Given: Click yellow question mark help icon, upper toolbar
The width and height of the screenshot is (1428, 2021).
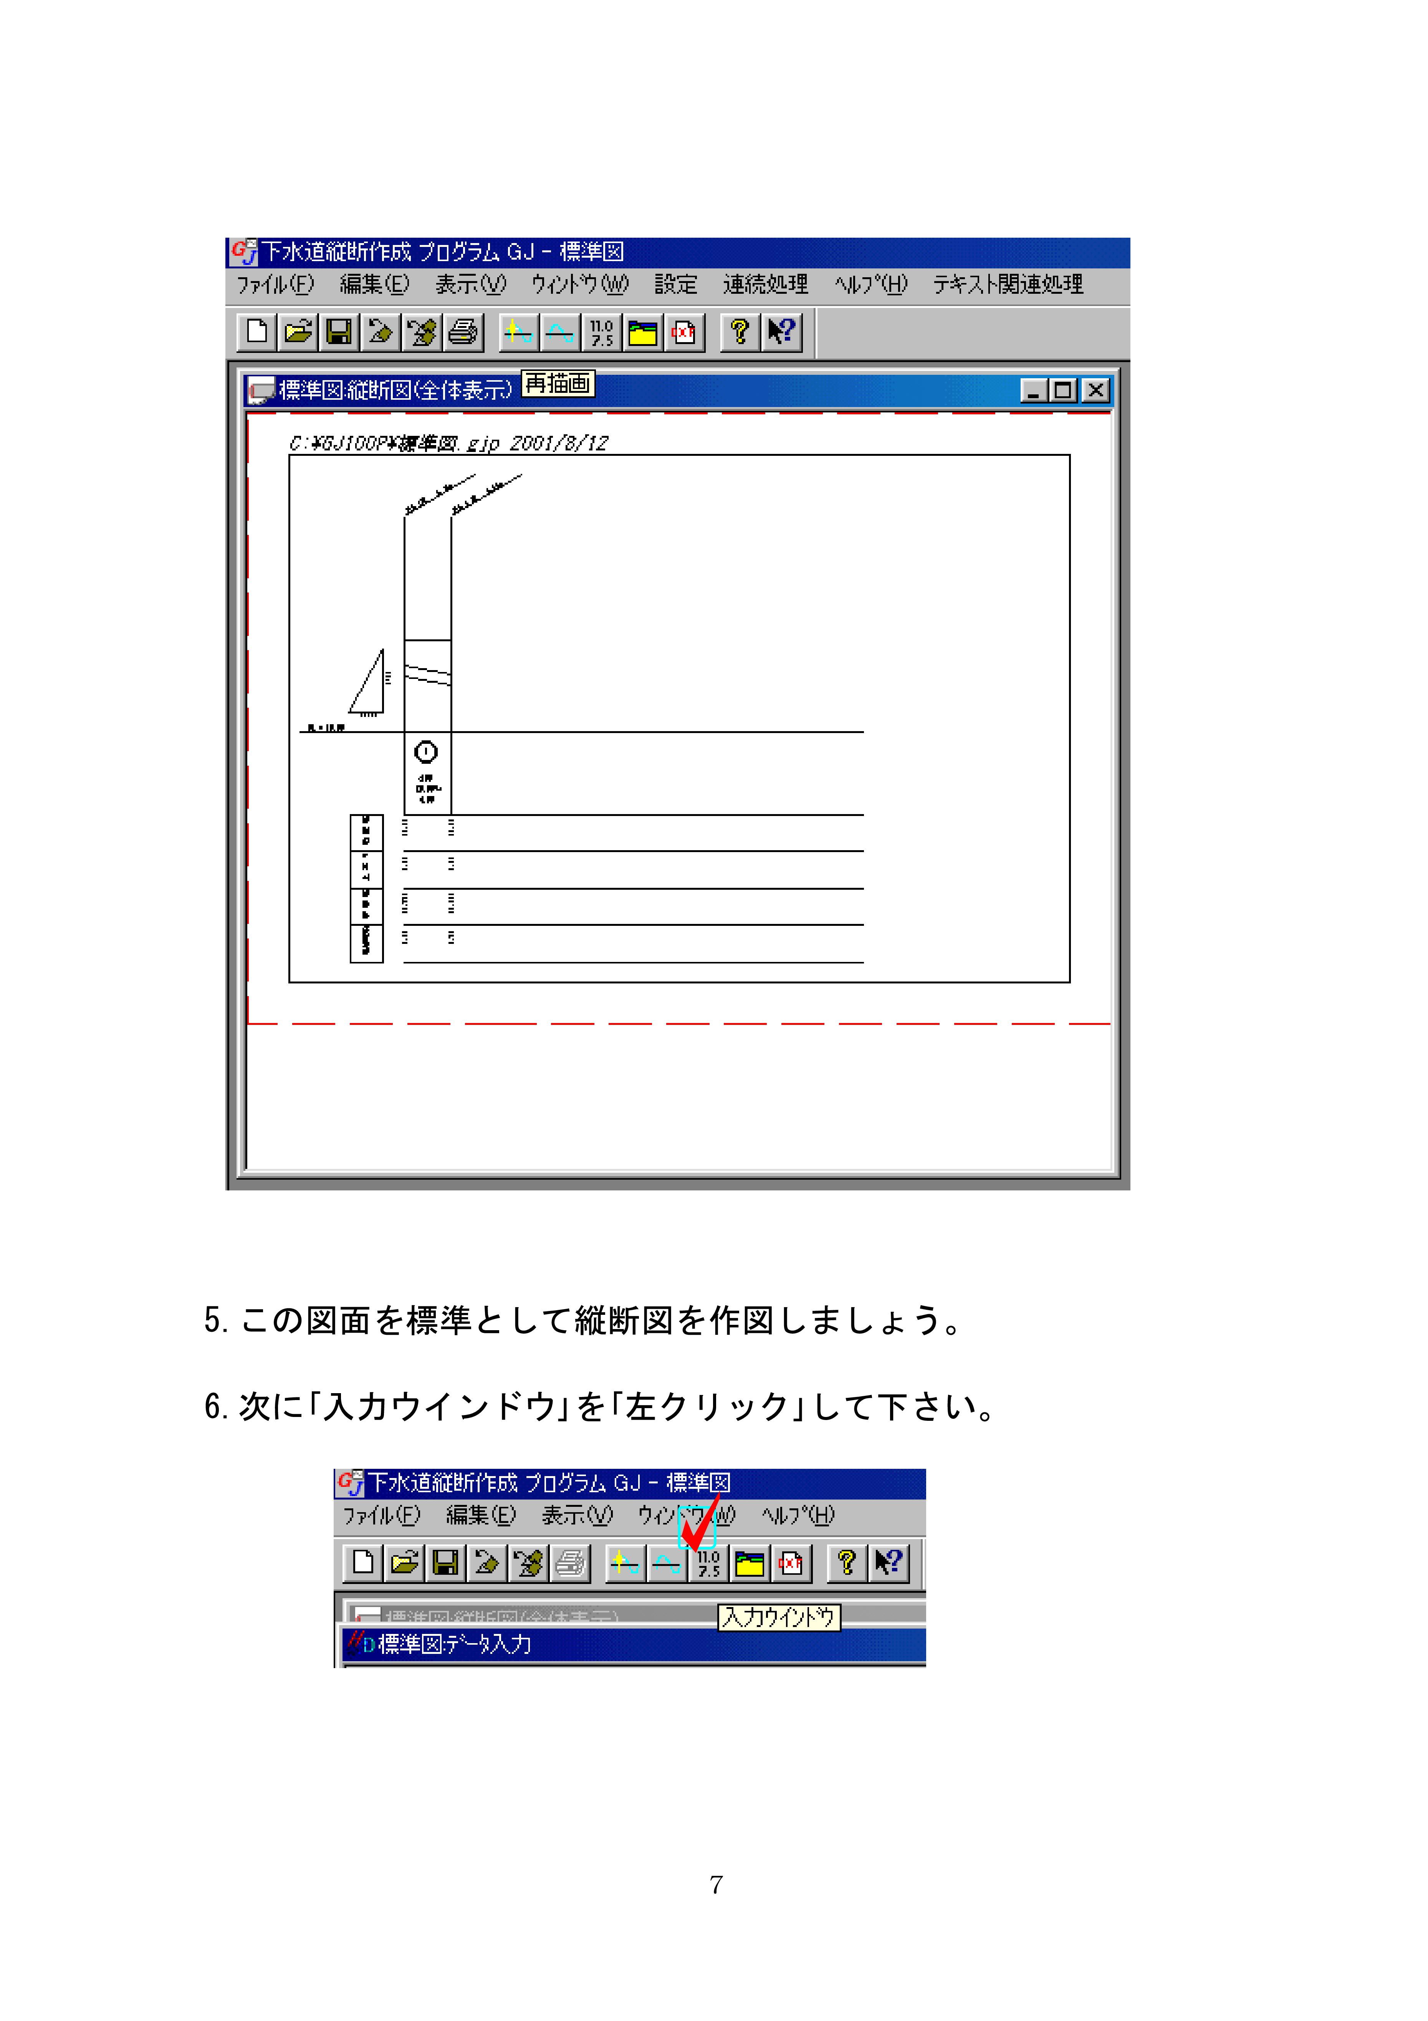Looking at the screenshot, I should pos(740,332).
